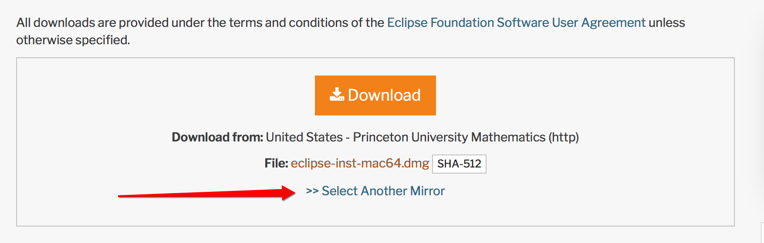Click the bold "File:" label

(x=276, y=164)
